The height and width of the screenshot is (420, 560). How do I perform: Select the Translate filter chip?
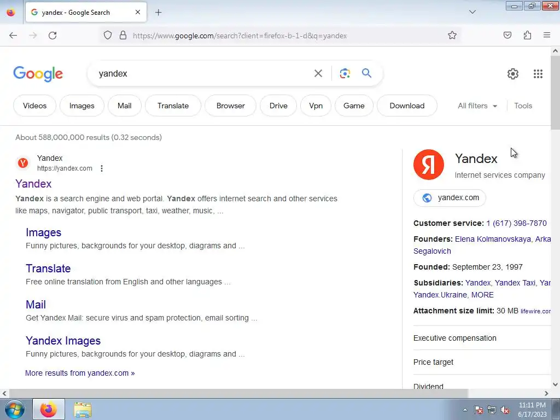173,106
